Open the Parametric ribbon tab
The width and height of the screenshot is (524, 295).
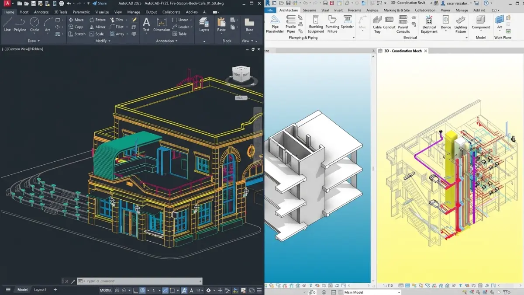pyautogui.click(x=81, y=12)
